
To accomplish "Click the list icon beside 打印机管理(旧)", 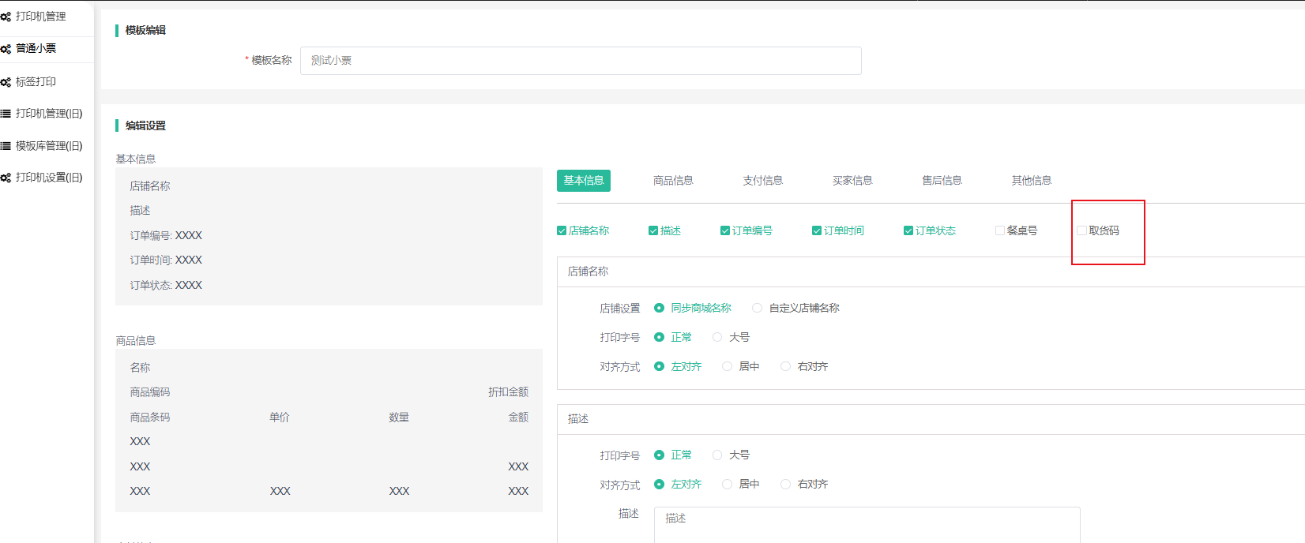I will tap(6, 114).
